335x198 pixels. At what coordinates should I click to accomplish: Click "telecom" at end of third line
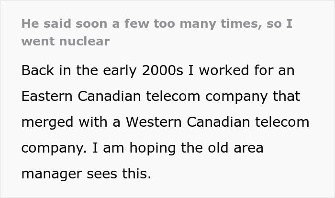282,122
